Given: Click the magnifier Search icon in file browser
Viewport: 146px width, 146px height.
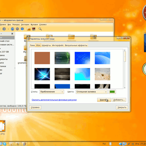Looking at the screenshot, I should [x=40, y=29].
